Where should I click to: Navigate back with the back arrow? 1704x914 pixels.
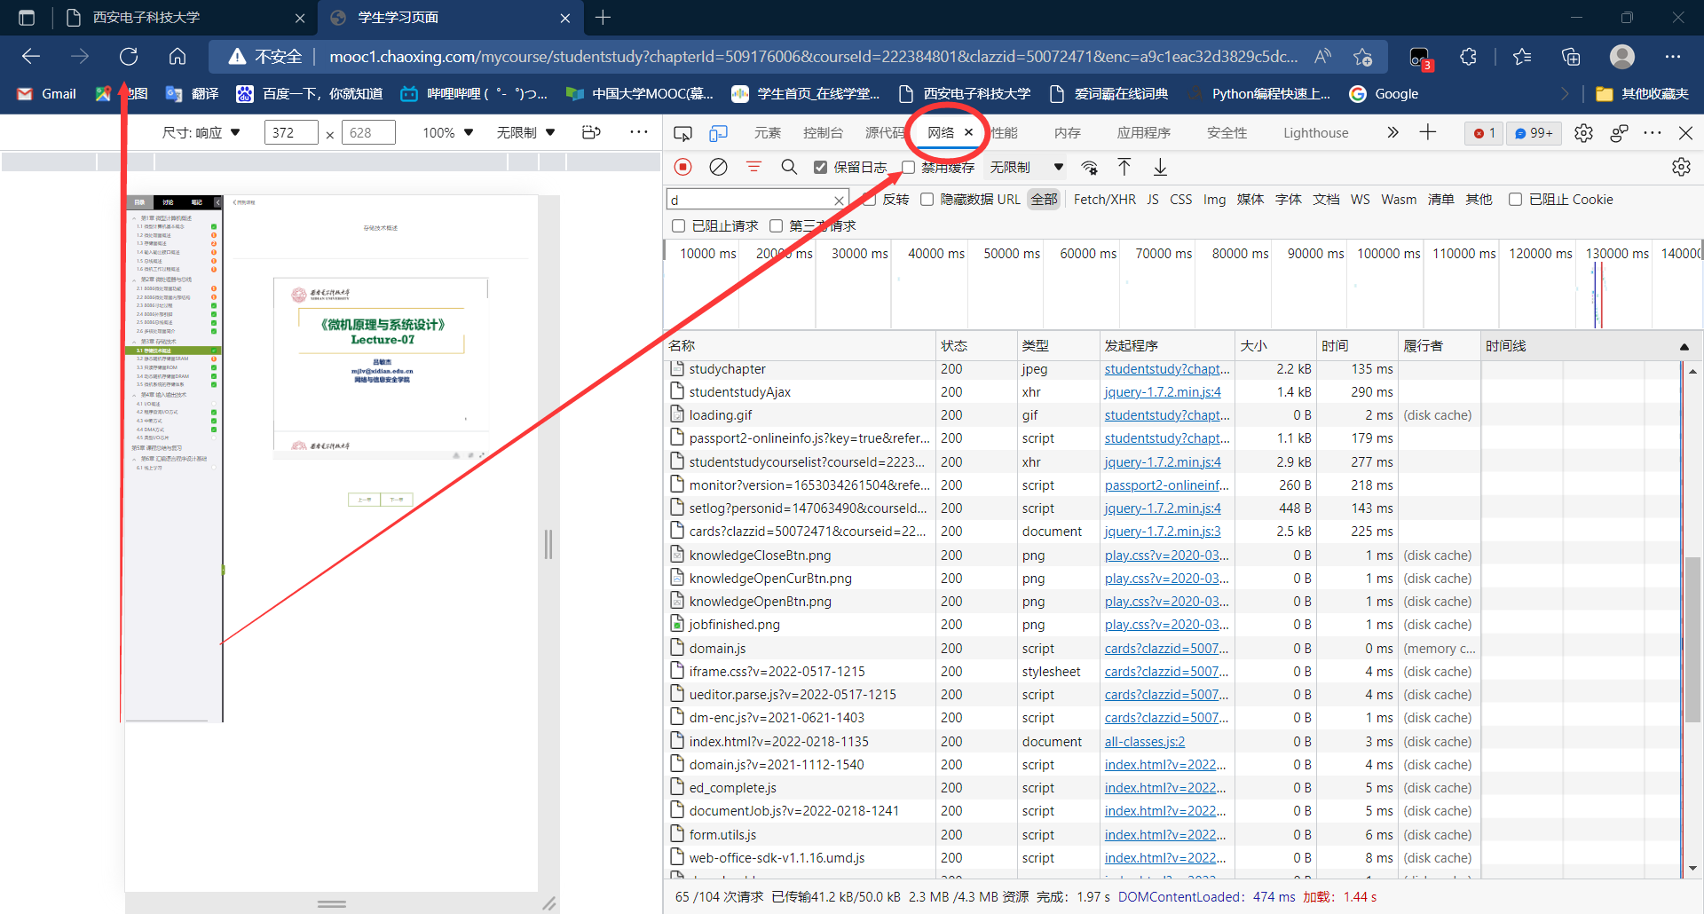31,57
